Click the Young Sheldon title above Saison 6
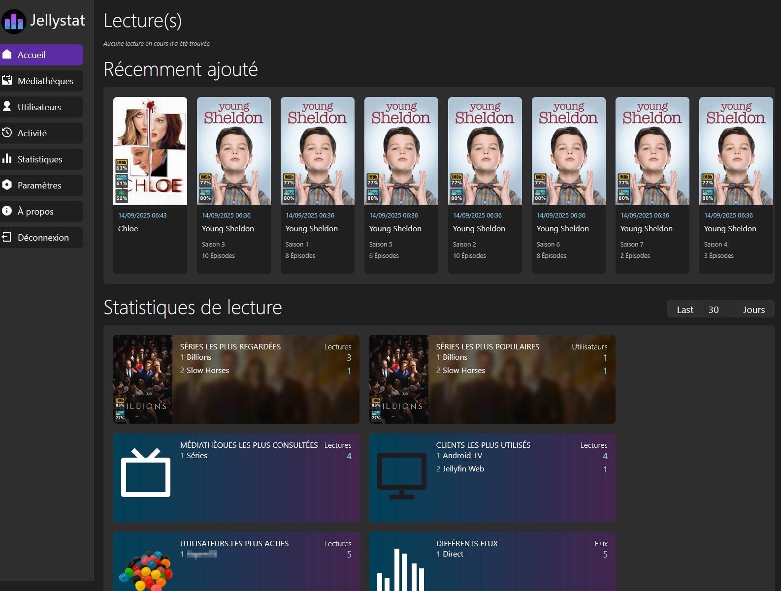The height and width of the screenshot is (591, 781). (x=563, y=228)
